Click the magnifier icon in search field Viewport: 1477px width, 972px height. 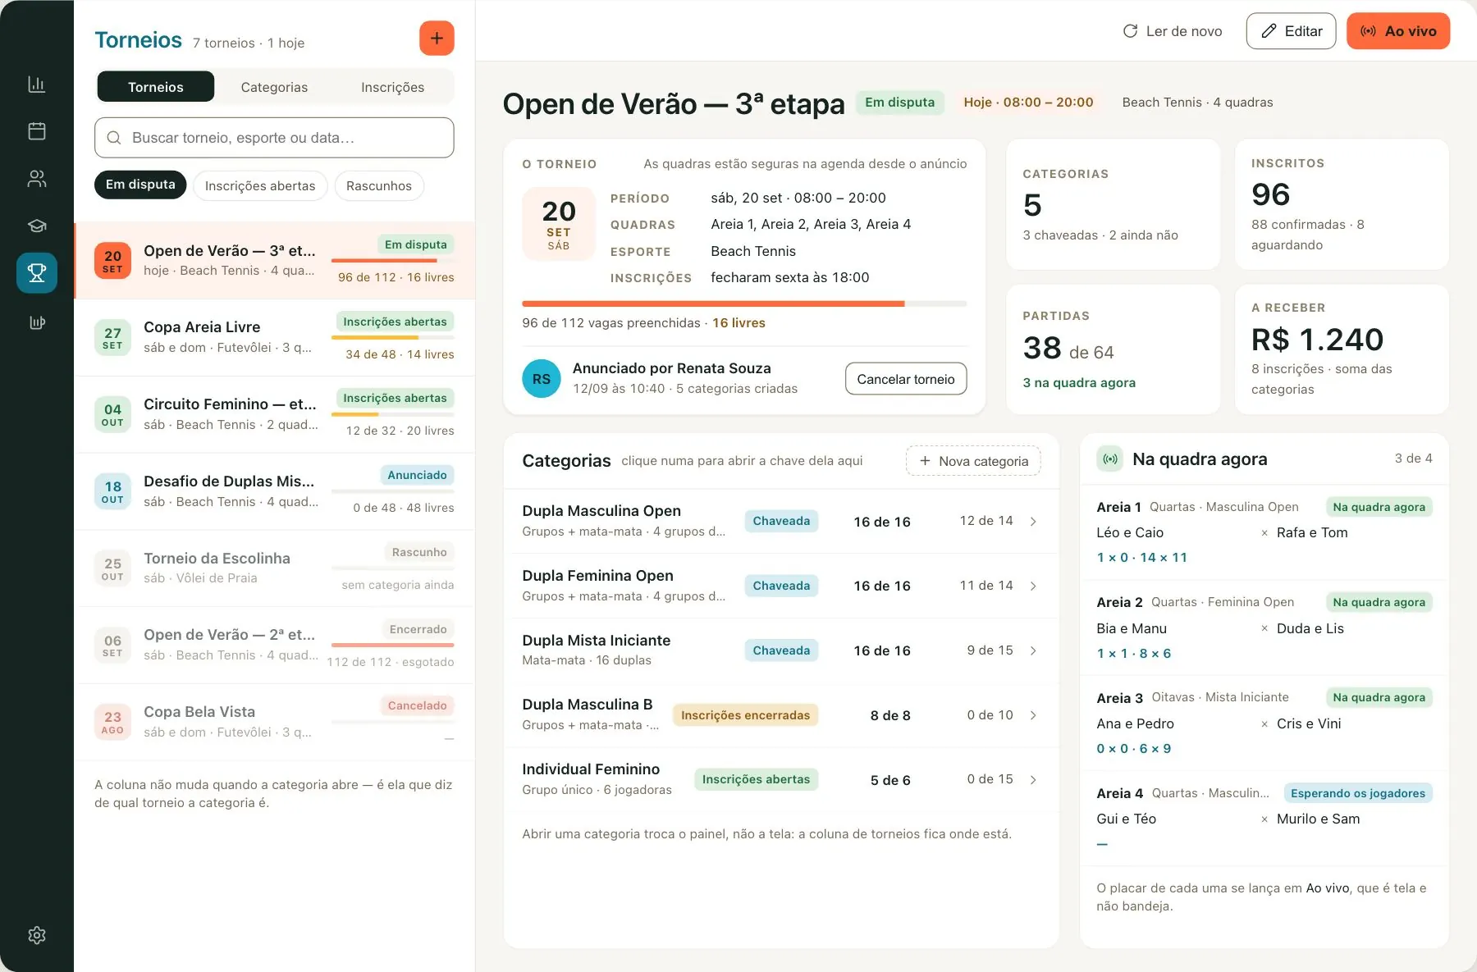click(x=114, y=138)
